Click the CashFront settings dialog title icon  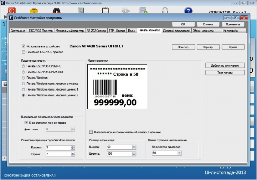tap(11, 17)
